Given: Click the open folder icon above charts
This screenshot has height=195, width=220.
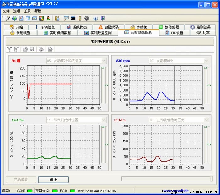Looking at the screenshot, I should click(x=25, y=49).
